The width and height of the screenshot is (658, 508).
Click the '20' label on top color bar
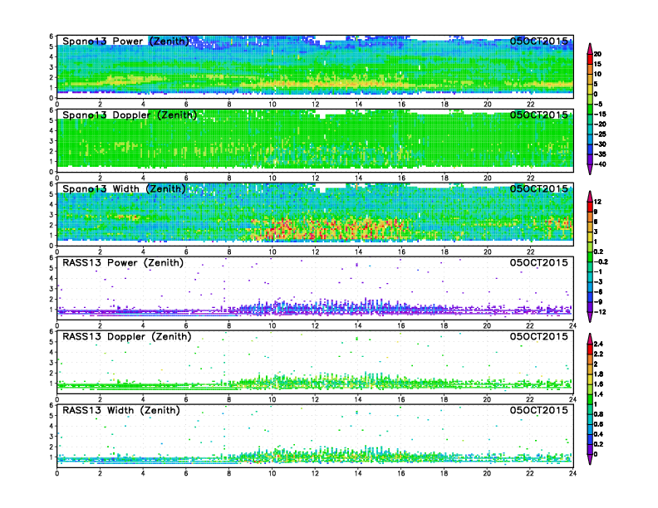[597, 54]
